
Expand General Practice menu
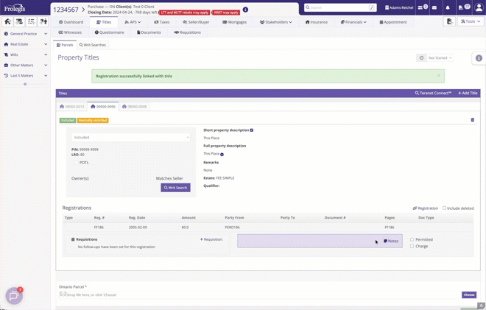click(x=26, y=34)
